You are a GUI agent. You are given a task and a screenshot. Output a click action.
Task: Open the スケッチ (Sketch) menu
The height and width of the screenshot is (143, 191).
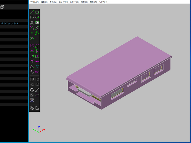click(x=74, y=2)
